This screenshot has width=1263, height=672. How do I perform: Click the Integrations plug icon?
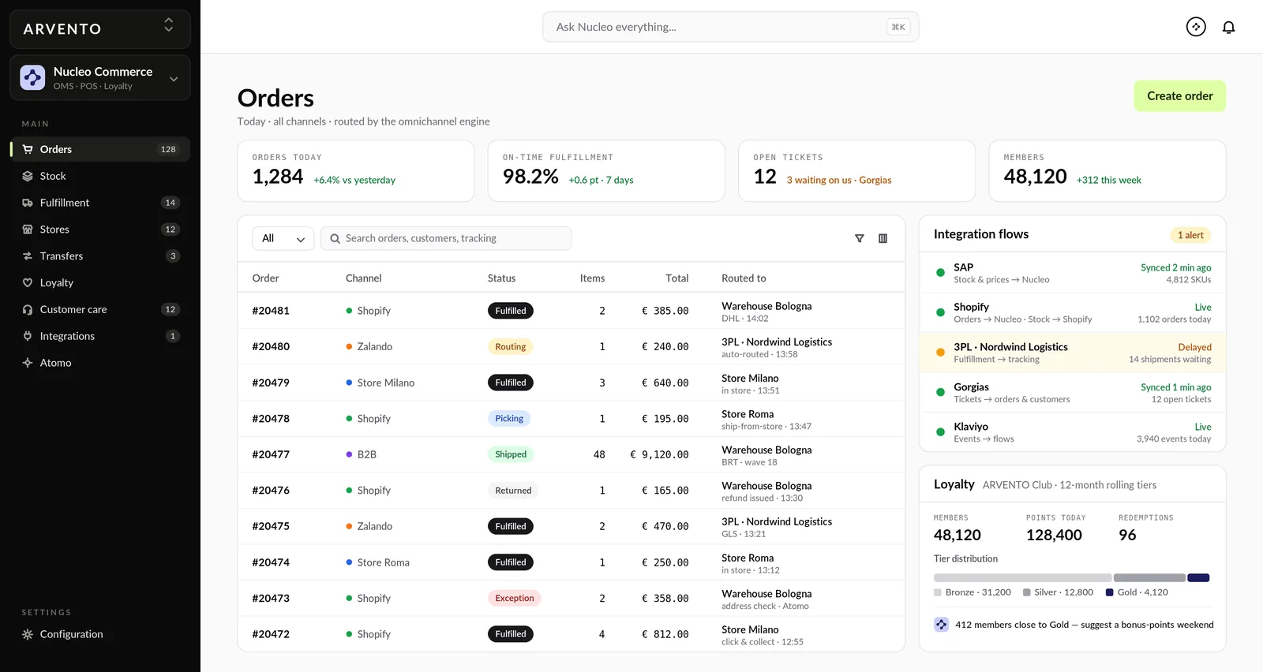pos(28,336)
